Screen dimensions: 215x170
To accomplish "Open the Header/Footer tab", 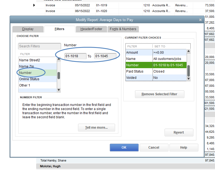I will tap(91, 29).
